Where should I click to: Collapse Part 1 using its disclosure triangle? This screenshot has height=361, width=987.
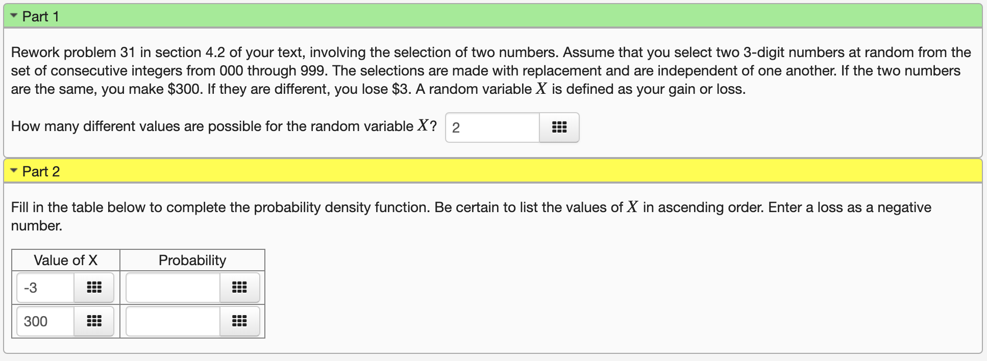coord(14,15)
